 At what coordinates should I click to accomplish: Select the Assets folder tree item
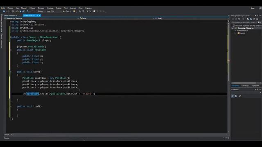click(242, 33)
